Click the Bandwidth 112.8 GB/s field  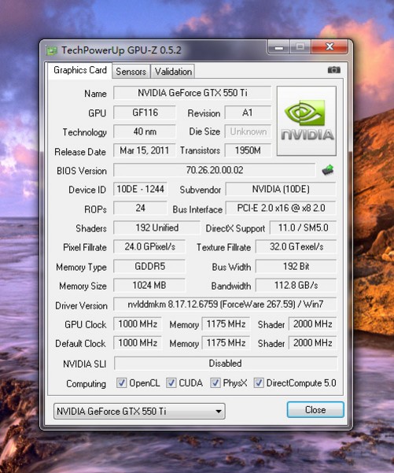click(x=296, y=286)
